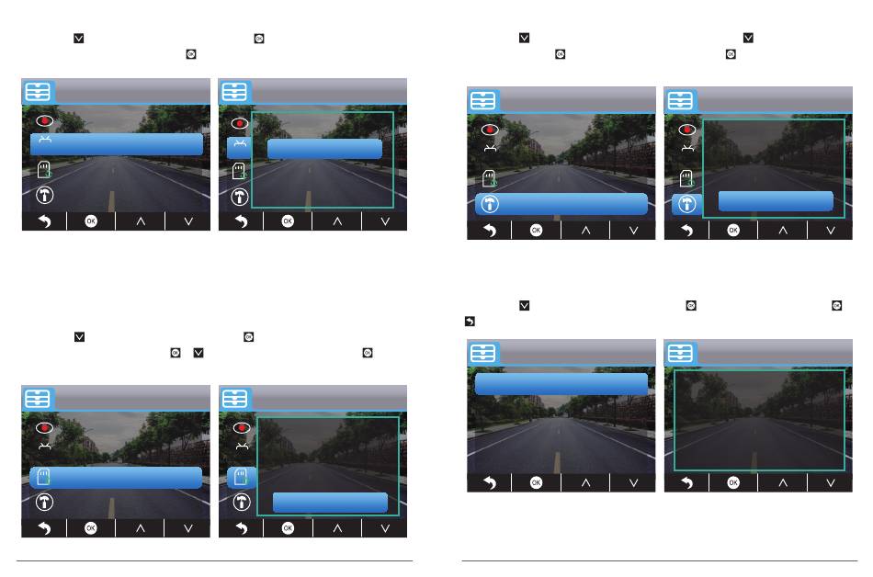Click small highlighted SD card icon beside the popup
Image resolution: width=873 pixels, height=577 pixels.
(x=241, y=478)
